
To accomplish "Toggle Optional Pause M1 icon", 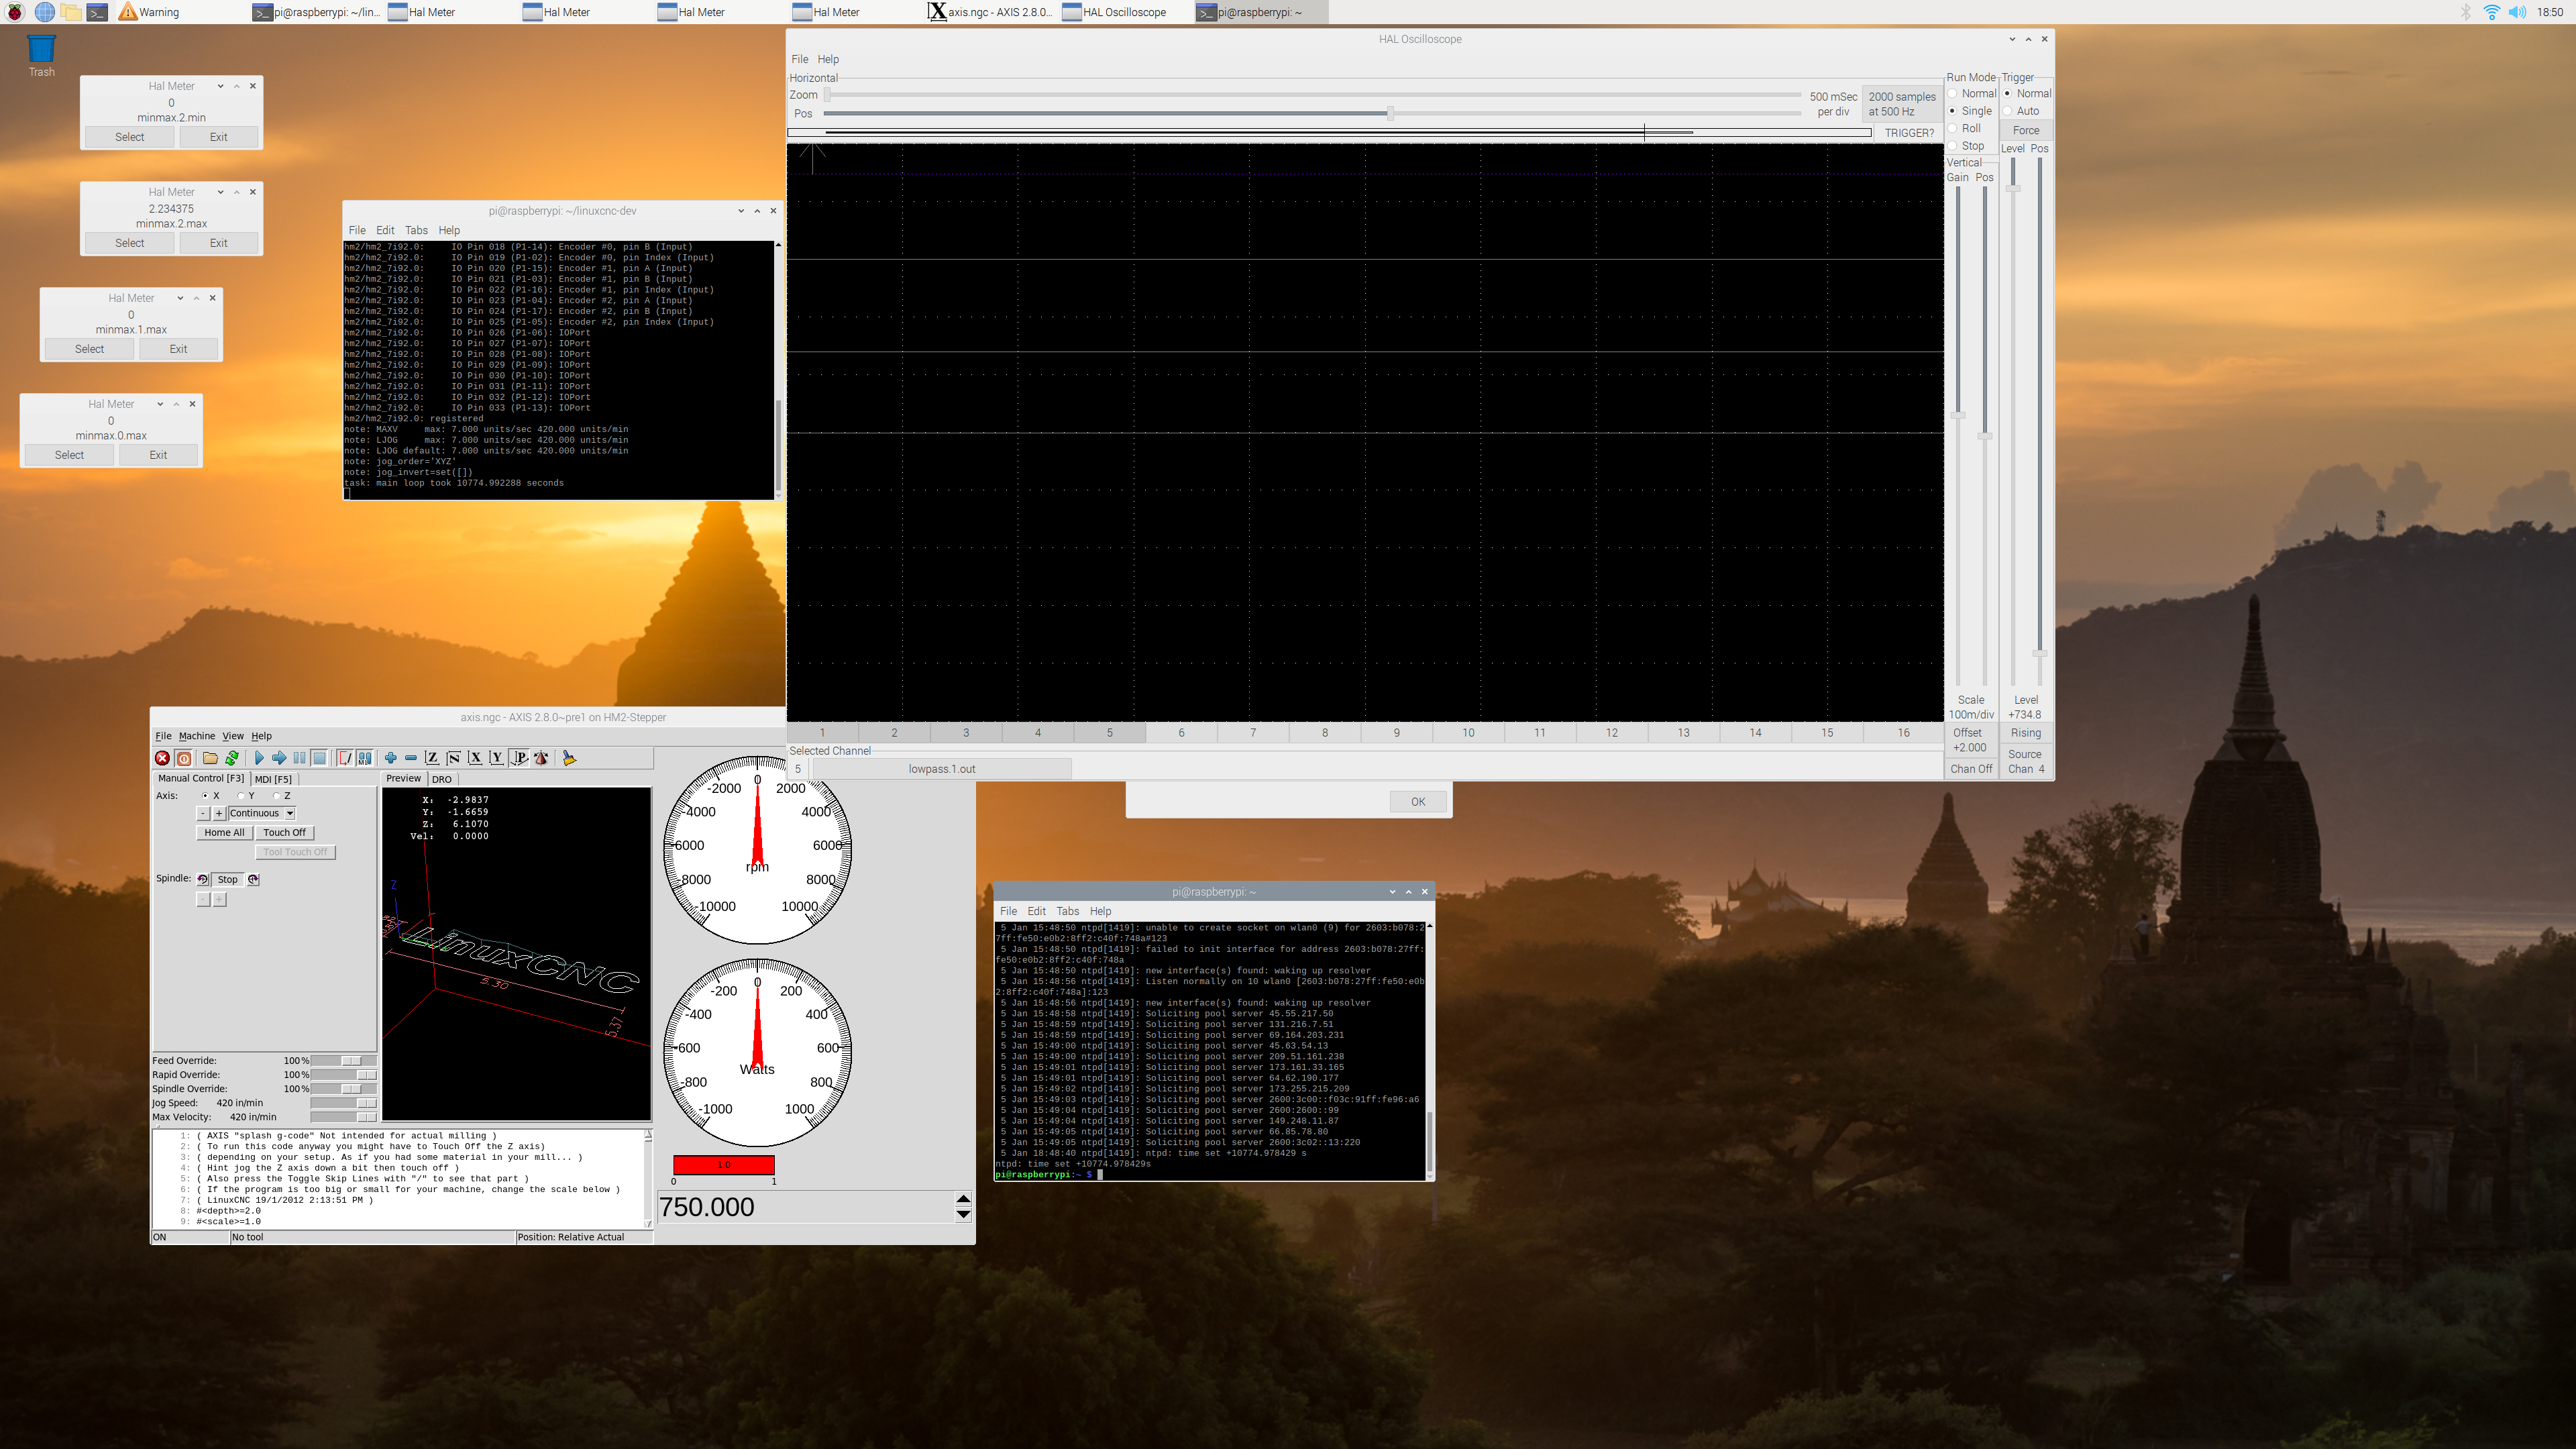I will (365, 758).
